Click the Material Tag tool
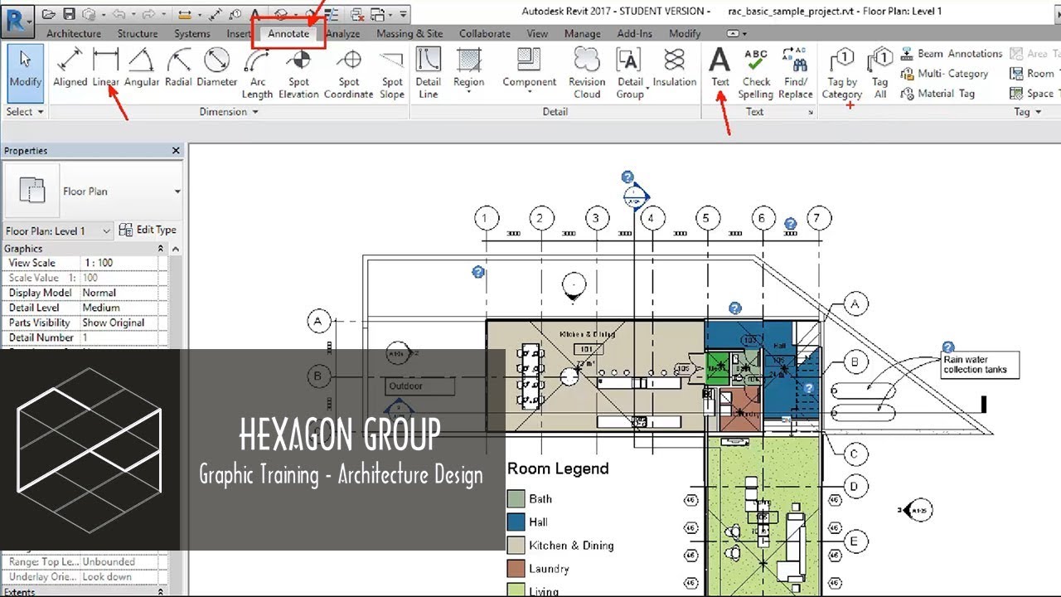This screenshot has height=597, width=1061. tap(937, 94)
